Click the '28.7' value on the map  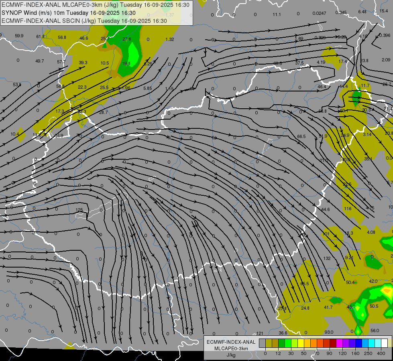coord(103,112)
